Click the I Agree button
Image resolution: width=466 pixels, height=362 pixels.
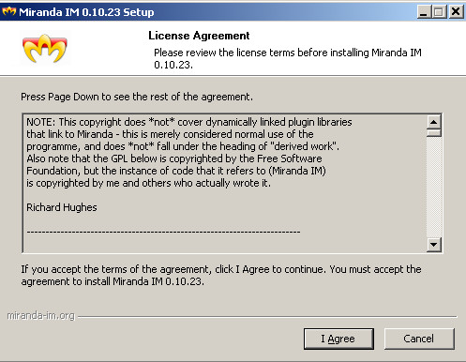(x=338, y=339)
